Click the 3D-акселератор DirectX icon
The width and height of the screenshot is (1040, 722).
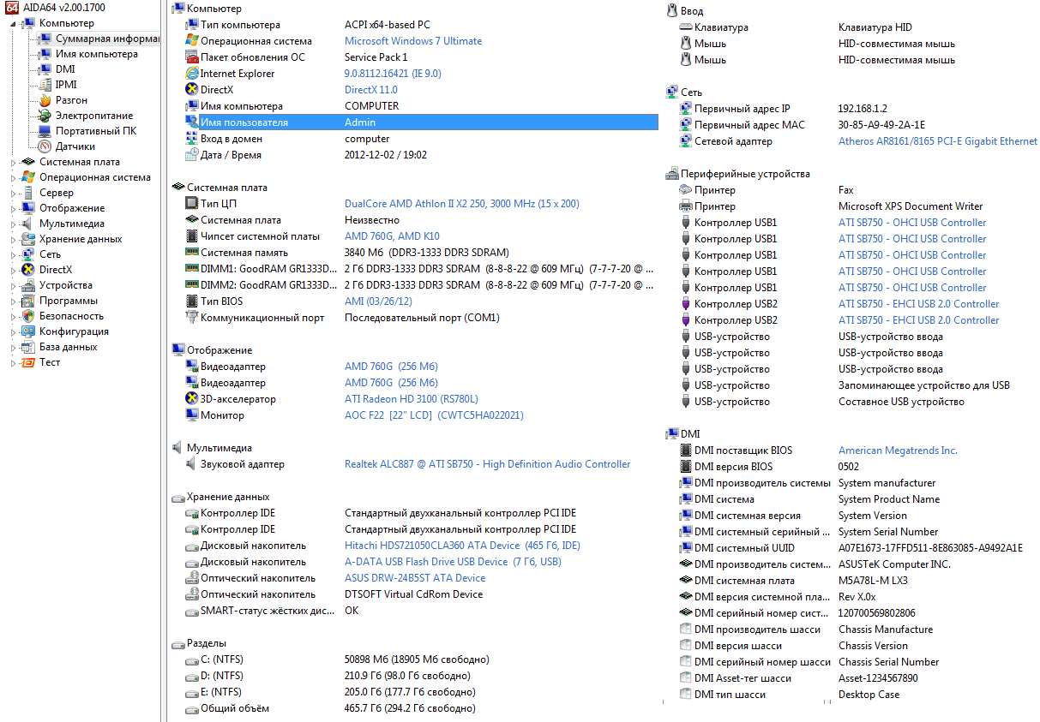click(x=192, y=399)
